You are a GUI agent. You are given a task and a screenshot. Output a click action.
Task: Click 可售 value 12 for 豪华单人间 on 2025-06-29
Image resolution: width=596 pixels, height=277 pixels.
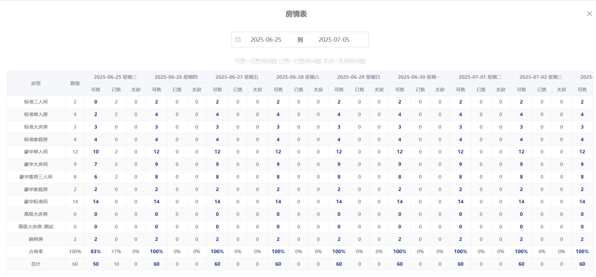tap(339, 152)
